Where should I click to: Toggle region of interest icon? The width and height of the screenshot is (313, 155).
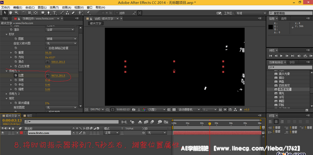click(113, 109)
